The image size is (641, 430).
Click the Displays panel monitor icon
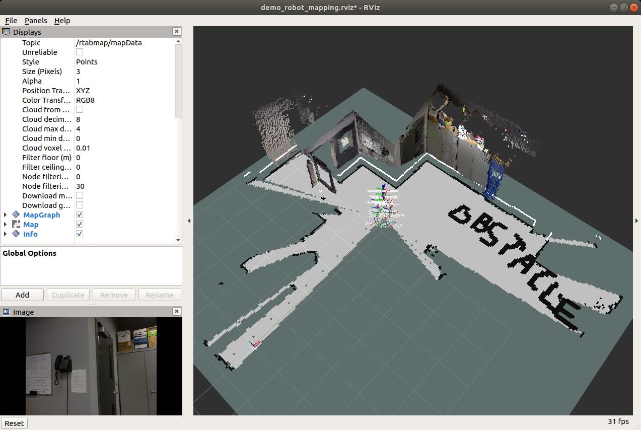pos(6,32)
